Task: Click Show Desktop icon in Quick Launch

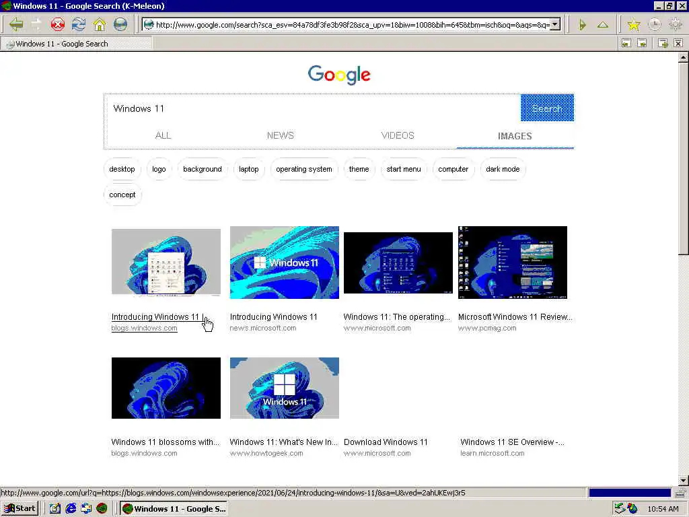Action: 55,509
